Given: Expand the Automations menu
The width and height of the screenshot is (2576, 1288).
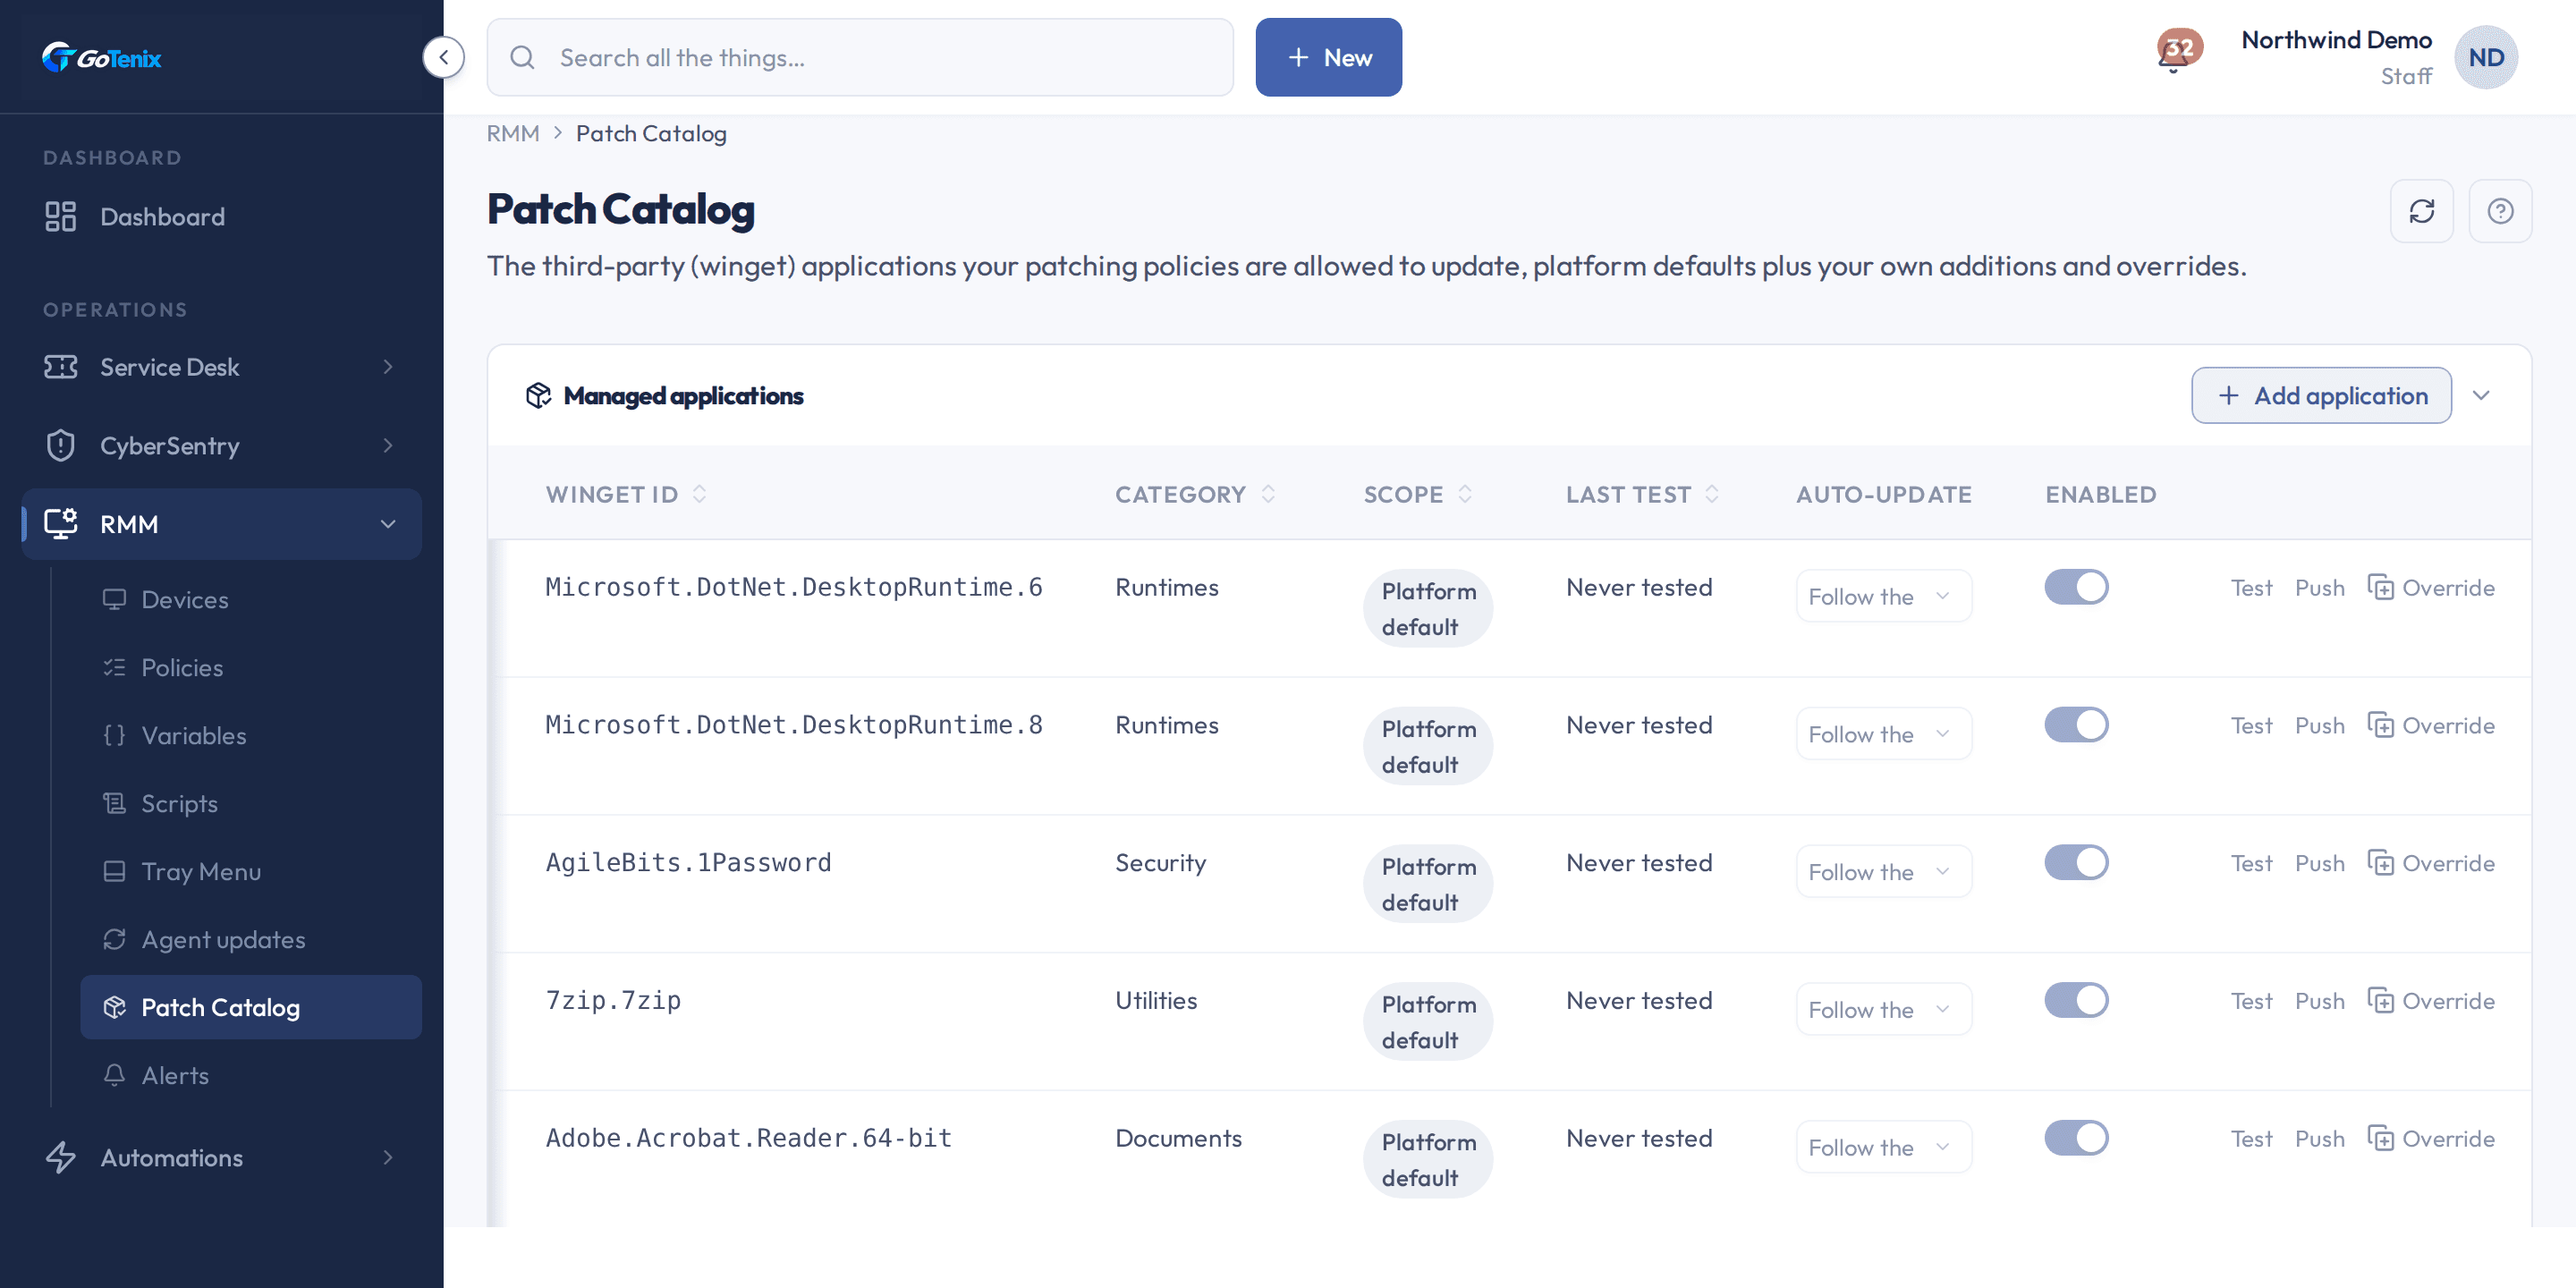Looking at the screenshot, I should [x=221, y=1157].
